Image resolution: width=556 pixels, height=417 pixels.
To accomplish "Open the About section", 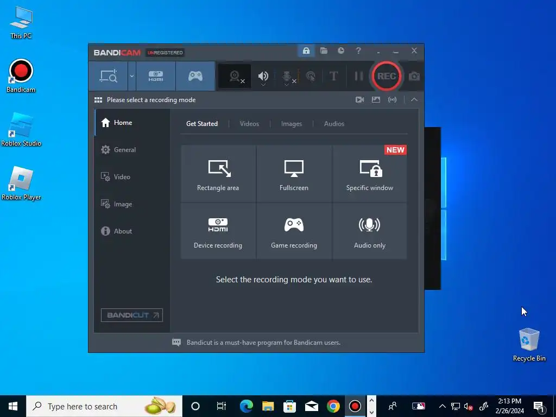I will (132, 231).
